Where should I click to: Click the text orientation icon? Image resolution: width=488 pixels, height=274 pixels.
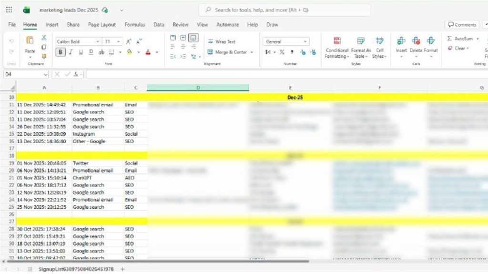[193, 56]
